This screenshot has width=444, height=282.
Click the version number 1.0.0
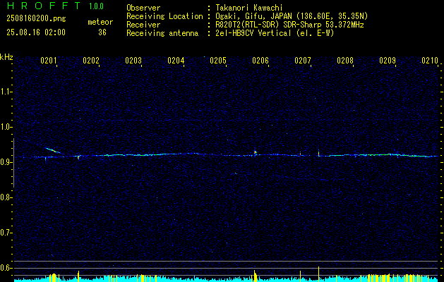96,6
